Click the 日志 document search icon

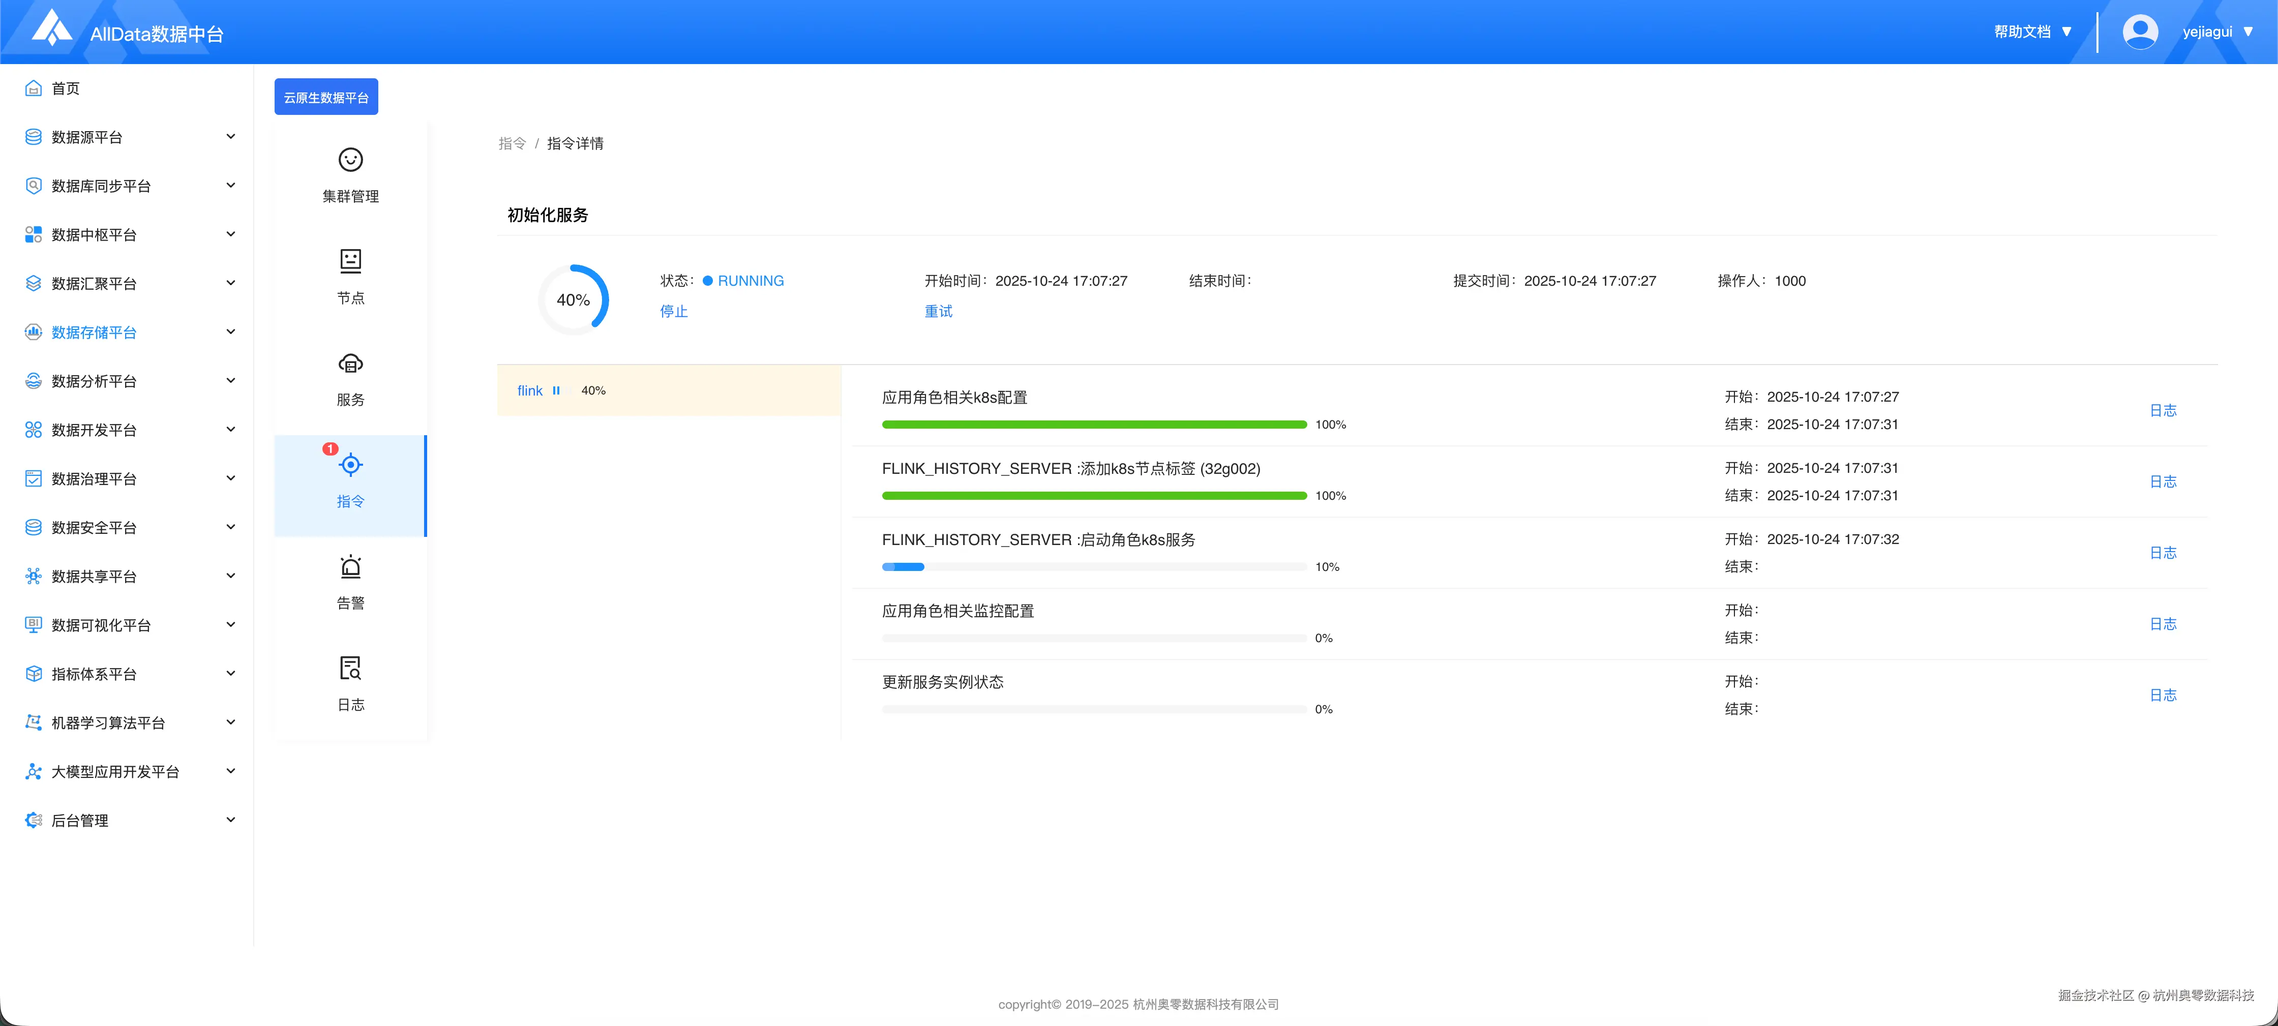(x=350, y=668)
